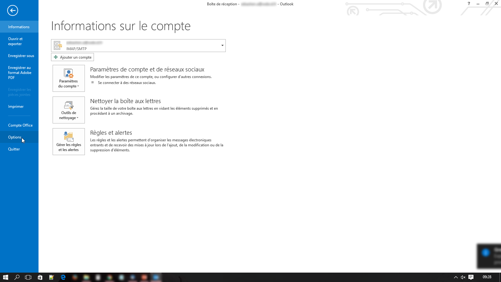This screenshot has height=282, width=501.
Task: Open Options in the sidebar
Action: click(19, 137)
